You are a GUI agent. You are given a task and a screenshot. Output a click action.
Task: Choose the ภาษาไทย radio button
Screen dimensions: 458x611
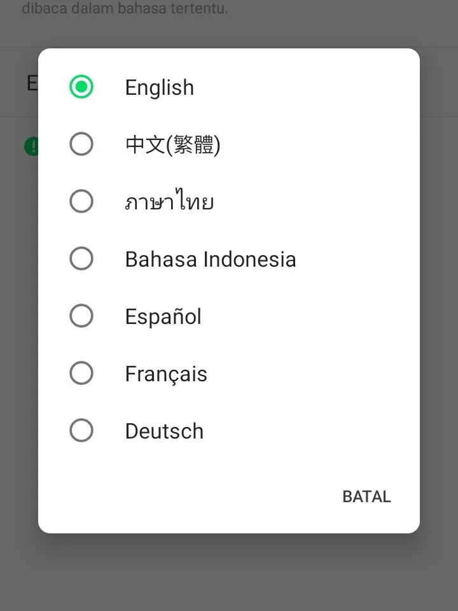click(81, 202)
